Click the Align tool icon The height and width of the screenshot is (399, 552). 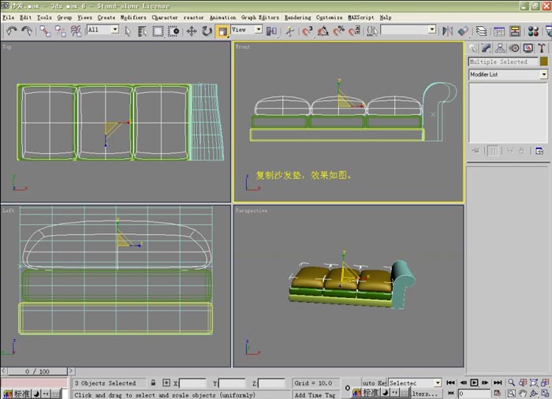(463, 32)
